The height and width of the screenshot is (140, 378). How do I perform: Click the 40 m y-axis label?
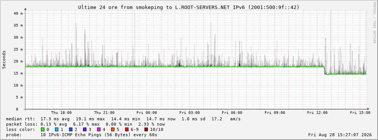(x=19, y=14)
